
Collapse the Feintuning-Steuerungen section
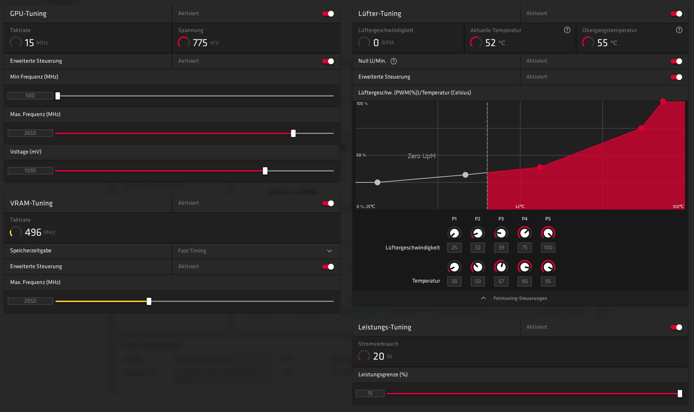520,298
